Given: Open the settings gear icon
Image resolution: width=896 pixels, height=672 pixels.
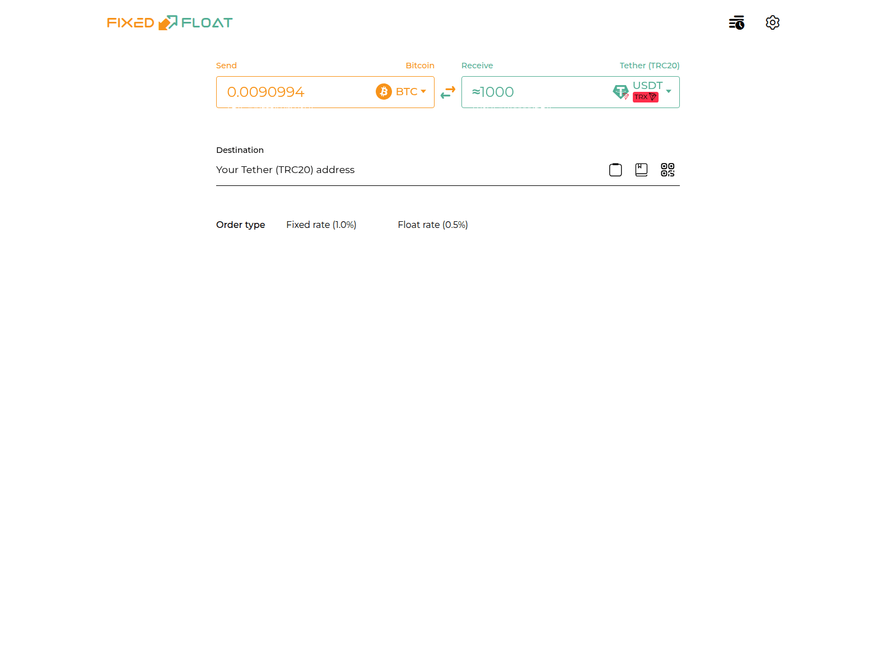Looking at the screenshot, I should [x=773, y=22].
